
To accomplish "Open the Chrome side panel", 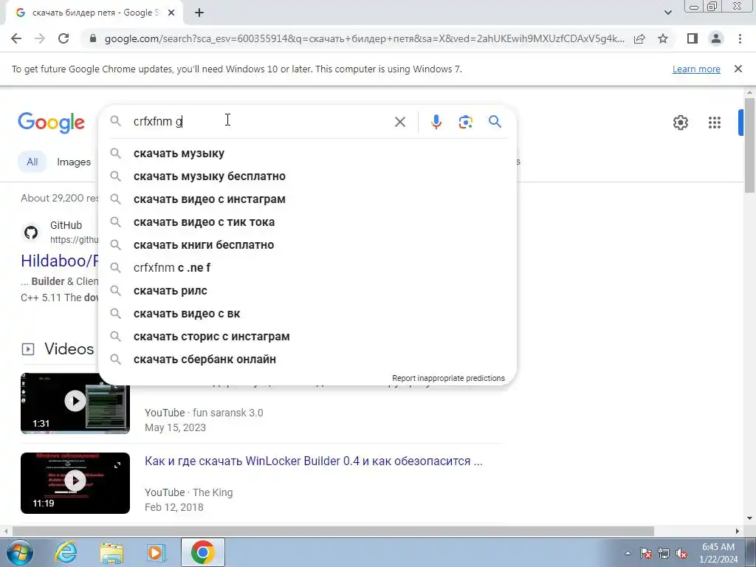I will pos(693,38).
